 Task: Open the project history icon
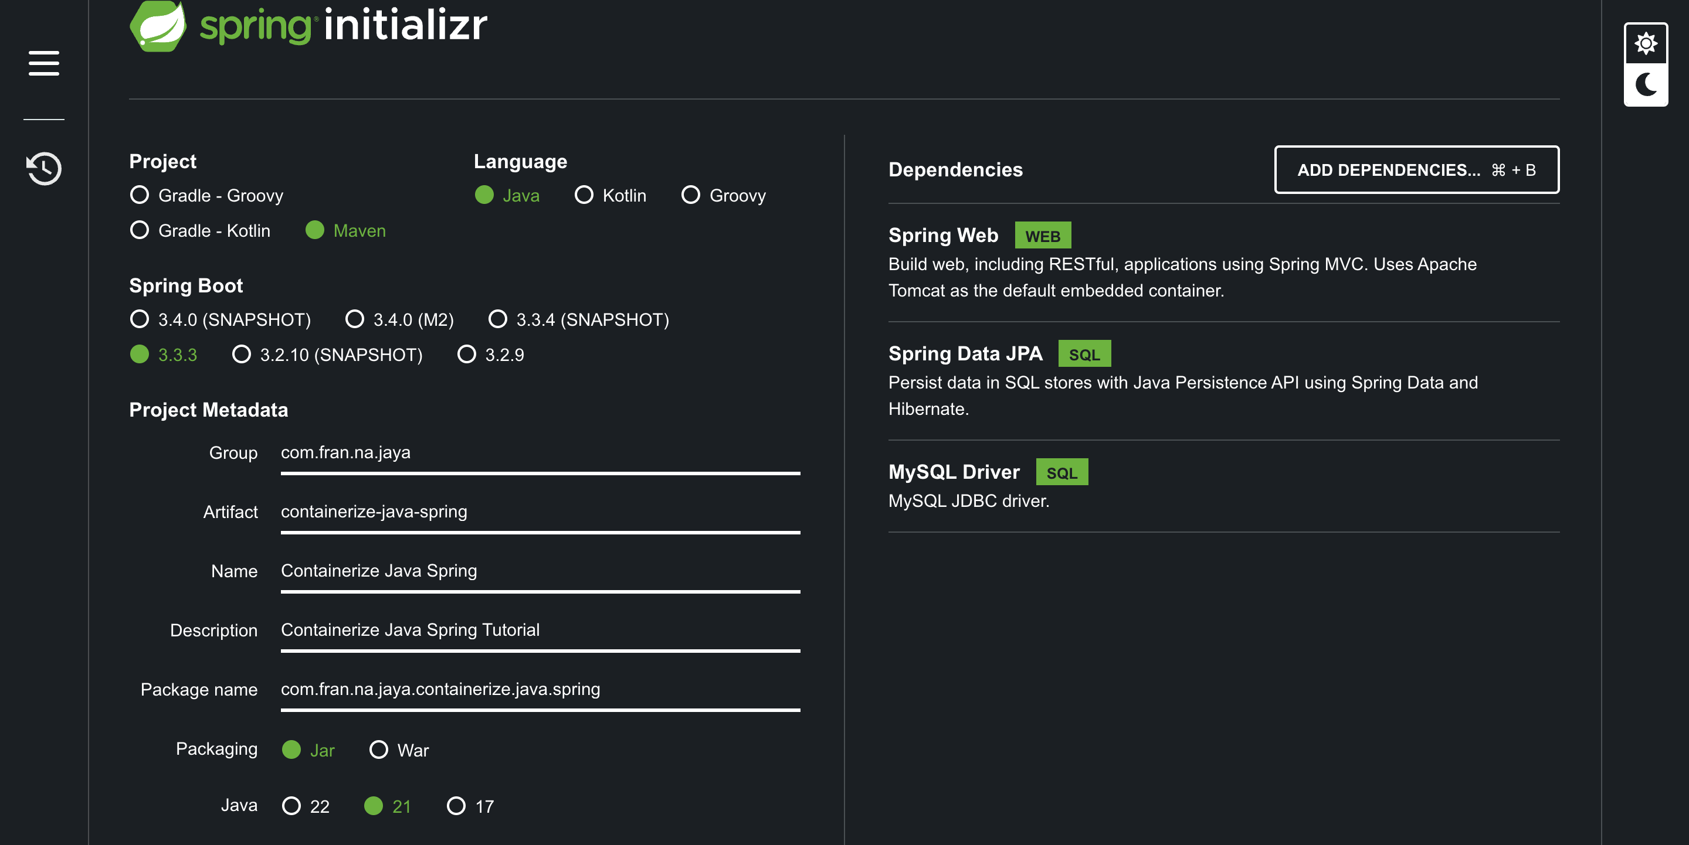(x=44, y=168)
